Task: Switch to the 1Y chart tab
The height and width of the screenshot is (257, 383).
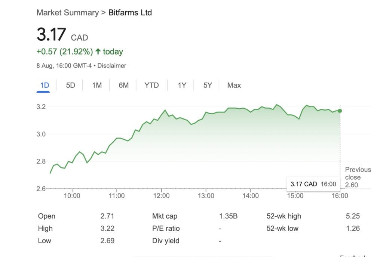Action: (182, 85)
